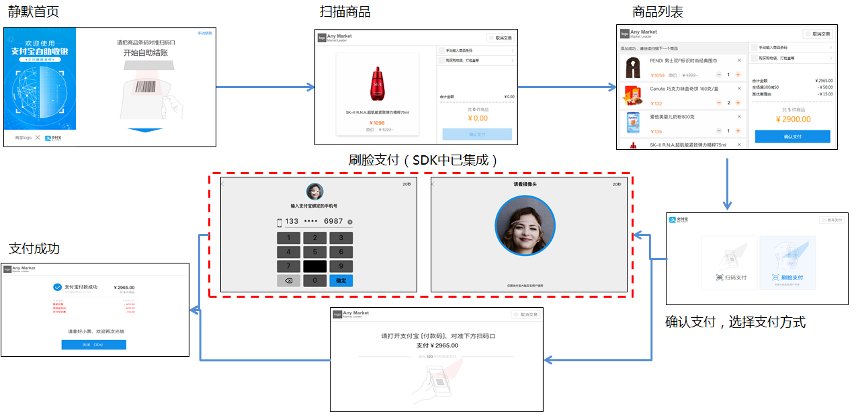Tap keypad digit 0
The width and height of the screenshot is (856, 412).
click(315, 281)
